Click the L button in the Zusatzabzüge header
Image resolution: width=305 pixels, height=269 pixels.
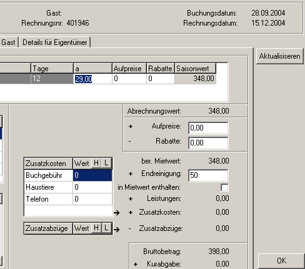point(106,228)
